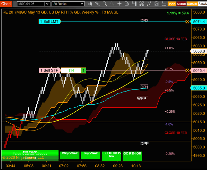Screen dimensions: 207x170
Task: Open the bar type chart style icon
Action: coord(90,4)
